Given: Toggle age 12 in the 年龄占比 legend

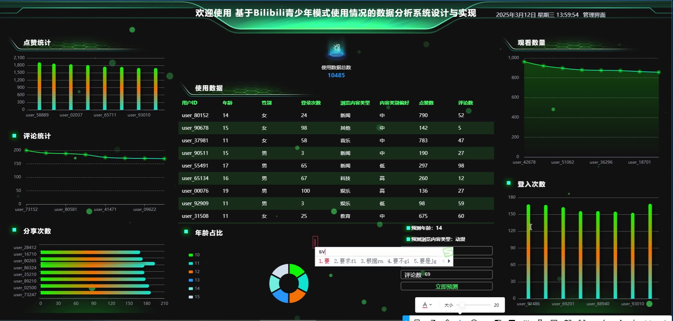Looking at the screenshot, I should coord(194,272).
